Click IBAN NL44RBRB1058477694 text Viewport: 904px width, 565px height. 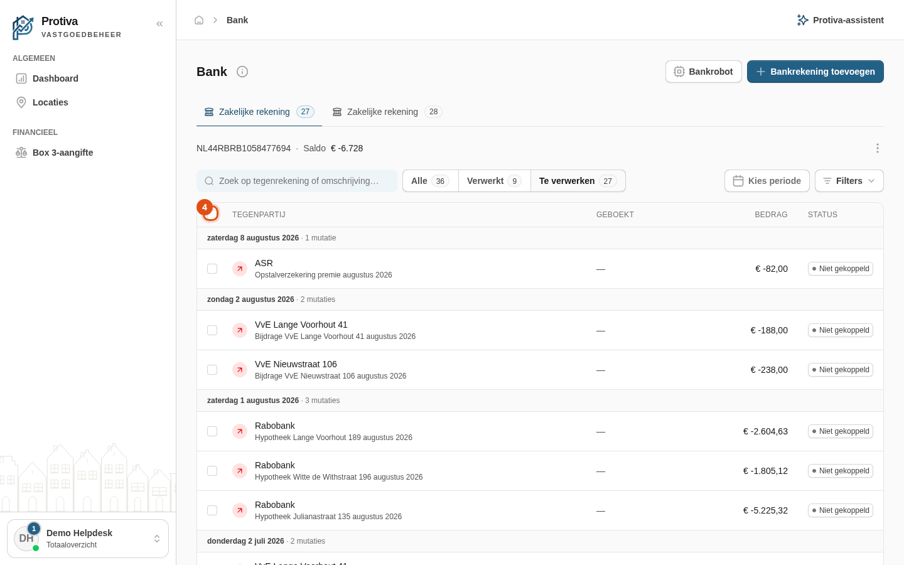[x=244, y=148]
